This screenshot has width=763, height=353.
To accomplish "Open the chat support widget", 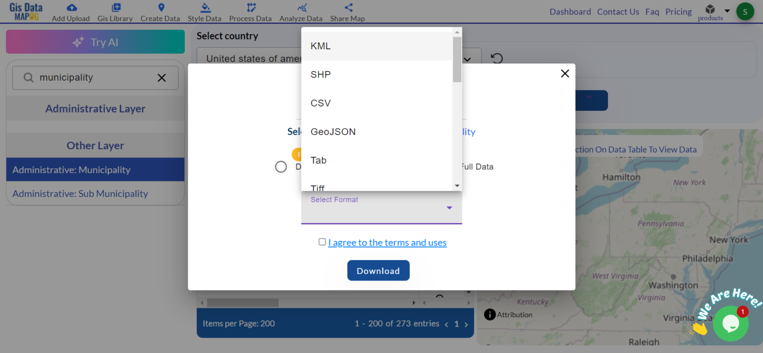I will [x=731, y=323].
